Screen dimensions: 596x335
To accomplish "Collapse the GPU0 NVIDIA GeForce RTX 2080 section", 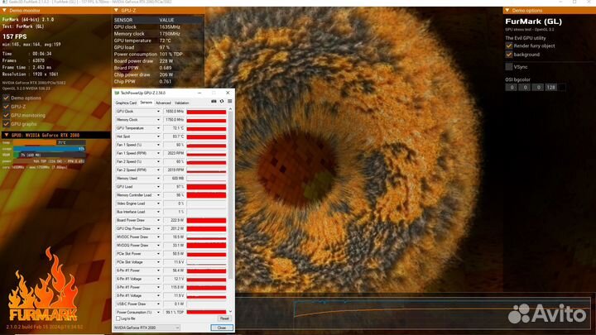I will pos(7,135).
